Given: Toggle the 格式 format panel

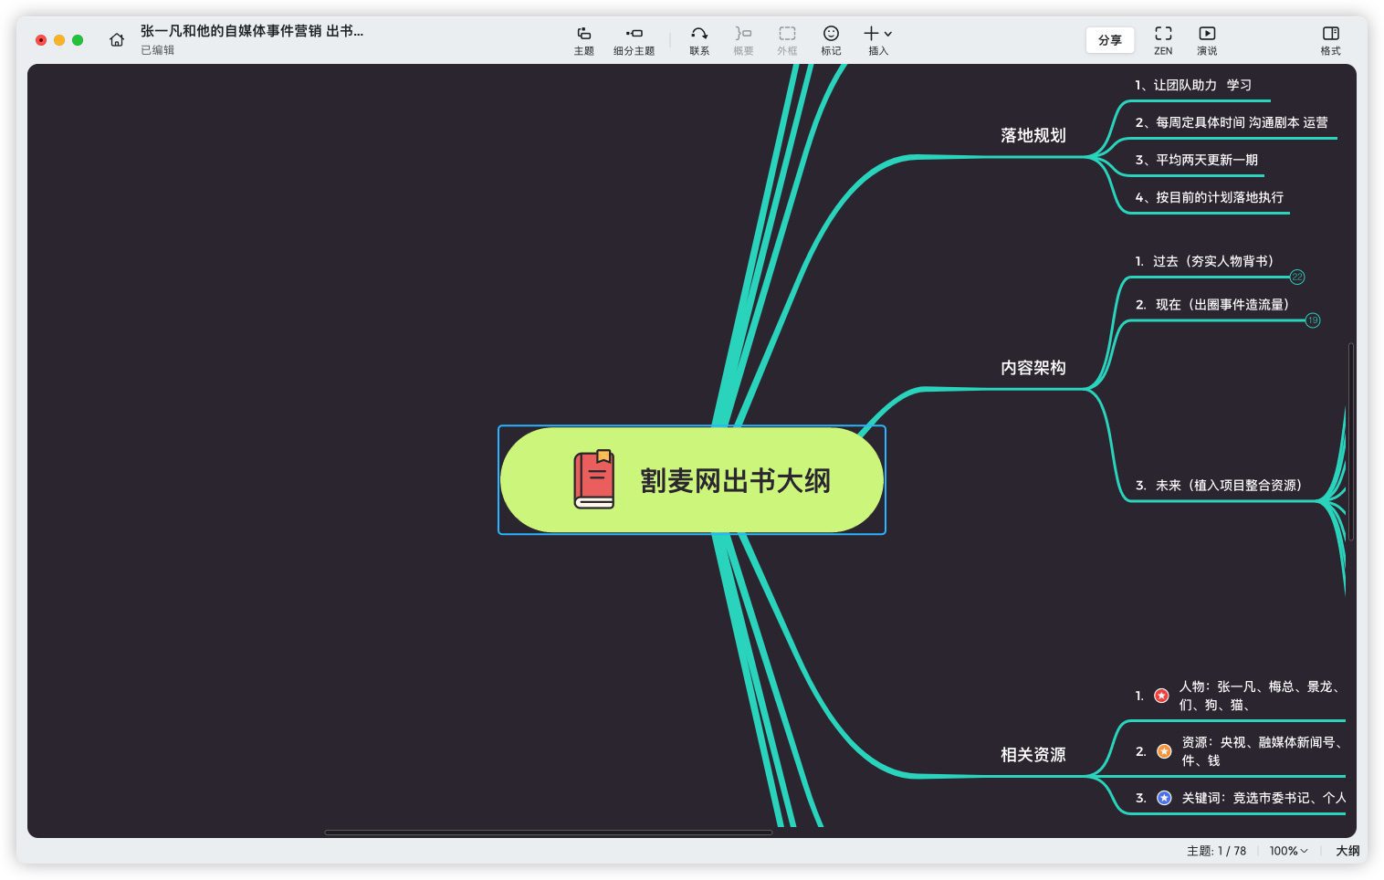Looking at the screenshot, I should click(x=1330, y=40).
